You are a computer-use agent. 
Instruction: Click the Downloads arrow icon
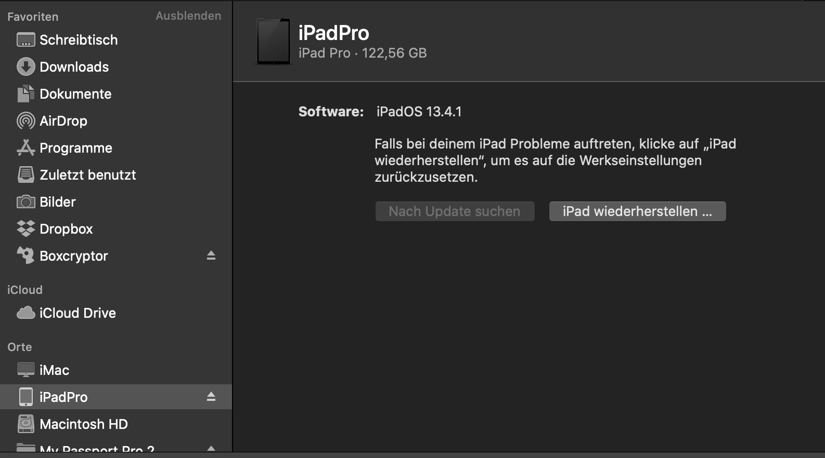pyautogui.click(x=25, y=67)
